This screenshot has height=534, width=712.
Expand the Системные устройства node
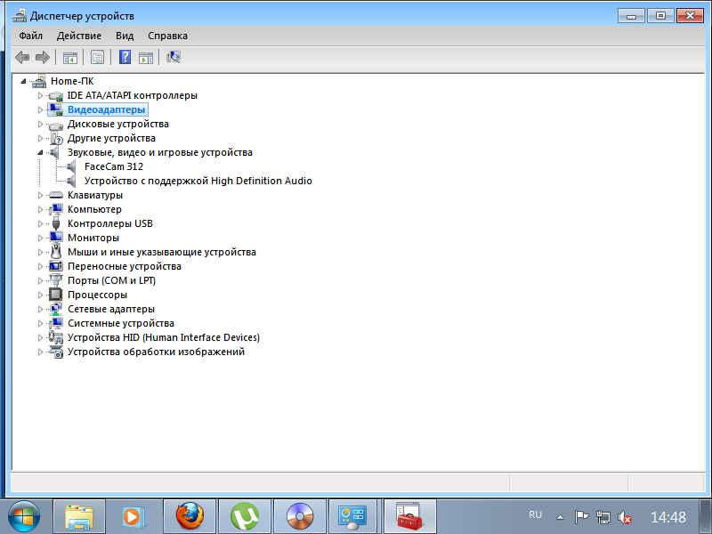(x=40, y=323)
